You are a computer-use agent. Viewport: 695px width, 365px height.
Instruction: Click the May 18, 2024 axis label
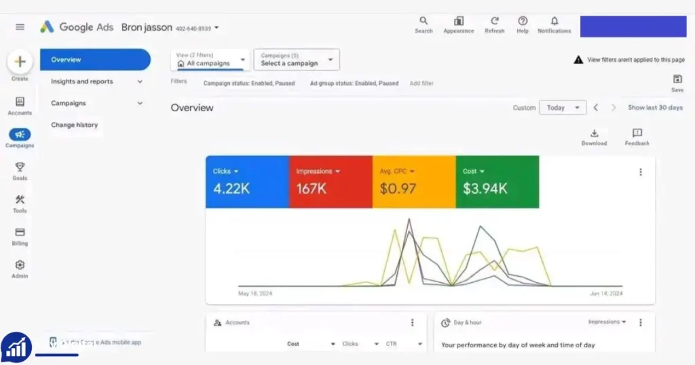(x=255, y=293)
